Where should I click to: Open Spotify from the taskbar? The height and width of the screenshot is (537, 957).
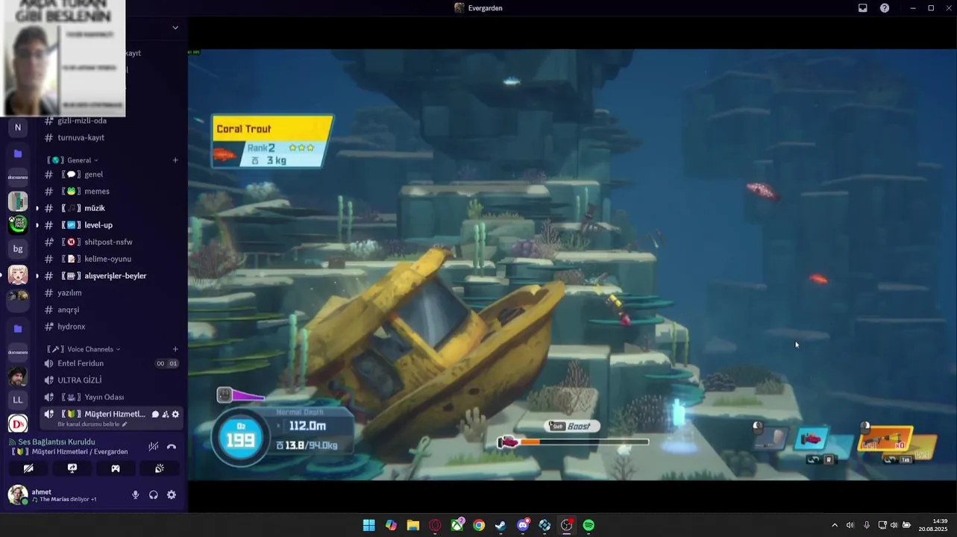tap(589, 525)
